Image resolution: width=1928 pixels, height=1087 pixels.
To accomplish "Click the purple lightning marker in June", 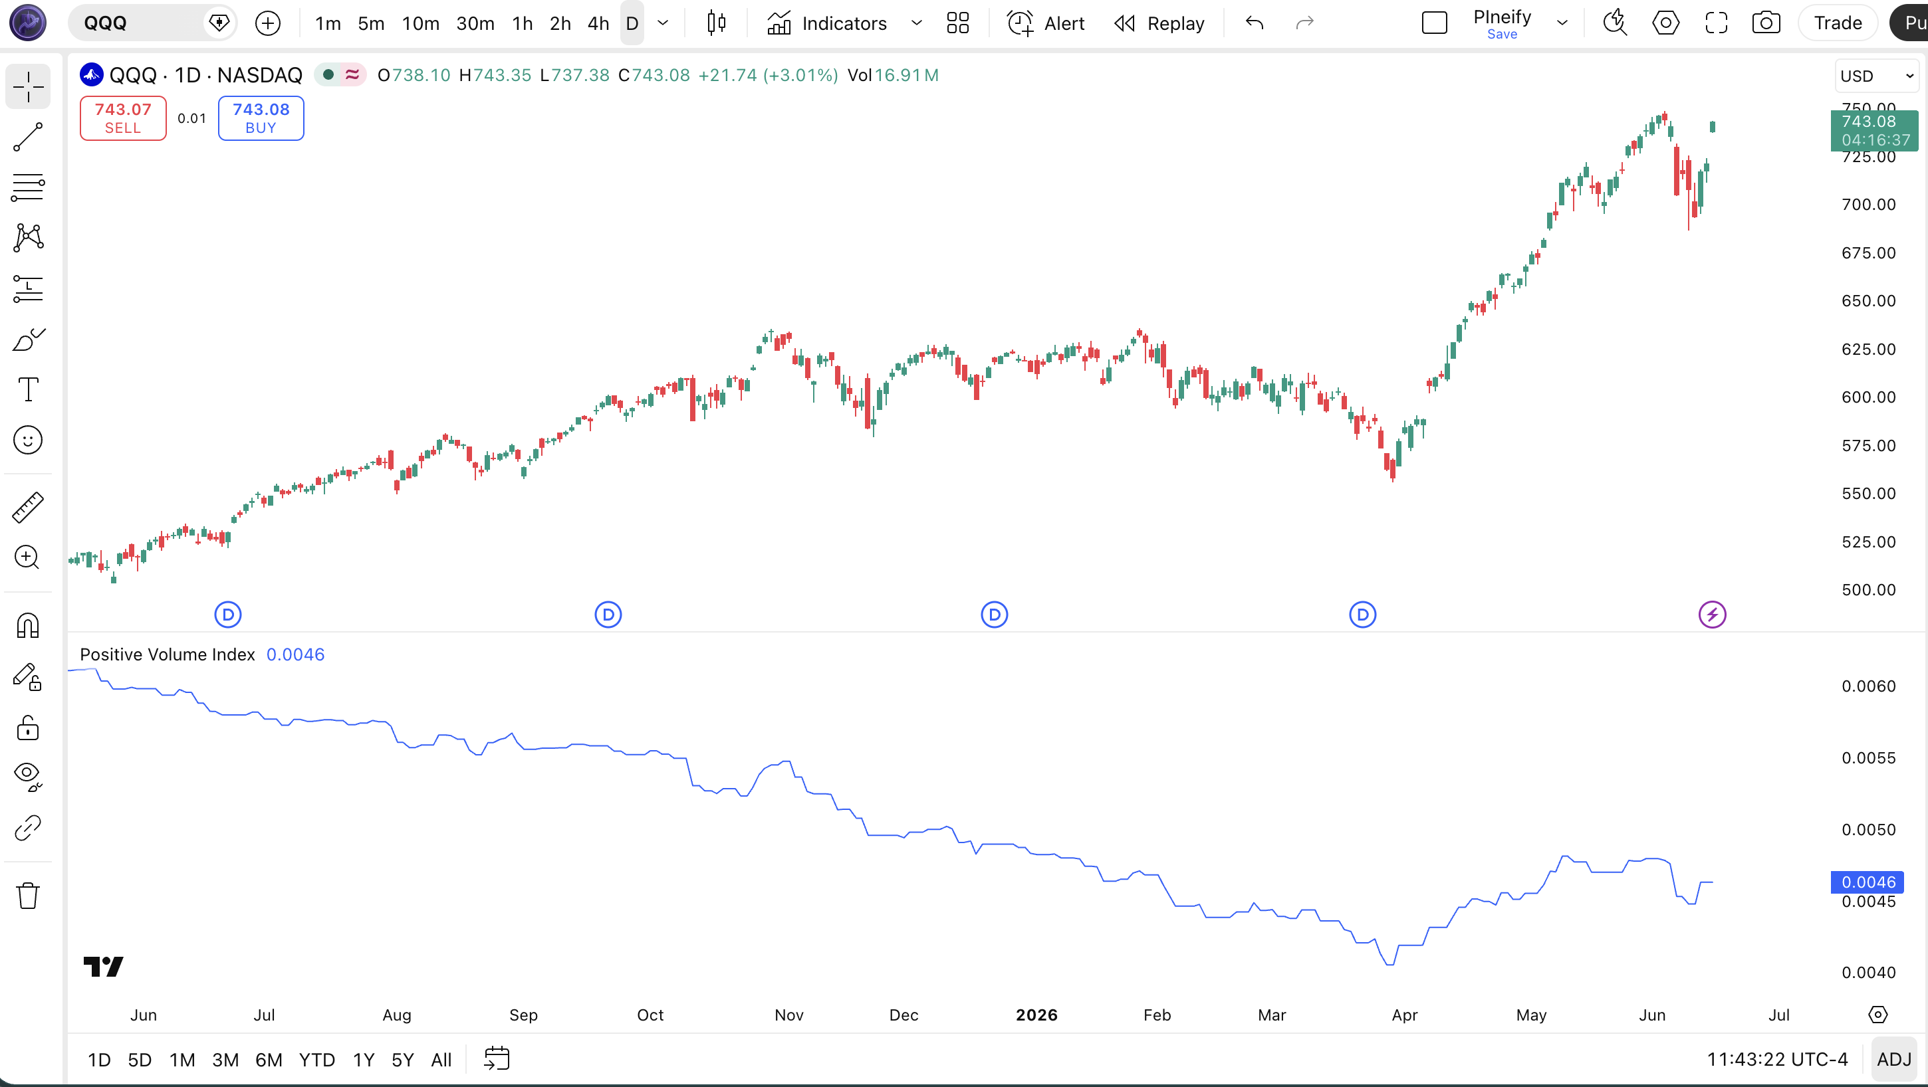I will 1713,615.
